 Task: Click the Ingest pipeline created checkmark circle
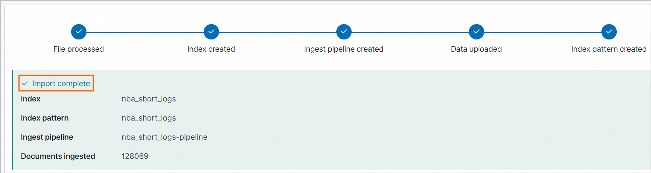coord(344,32)
